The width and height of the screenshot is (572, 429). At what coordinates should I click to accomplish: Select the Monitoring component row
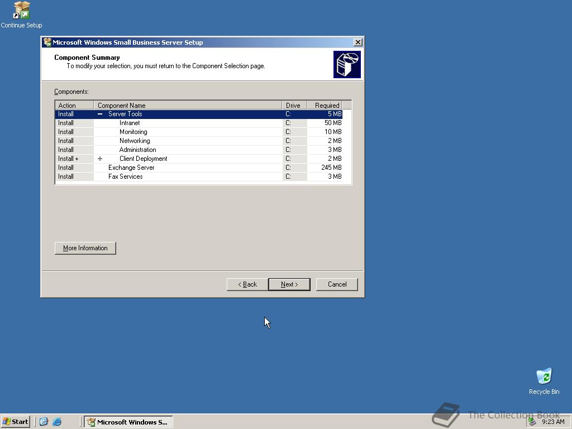pyautogui.click(x=199, y=132)
